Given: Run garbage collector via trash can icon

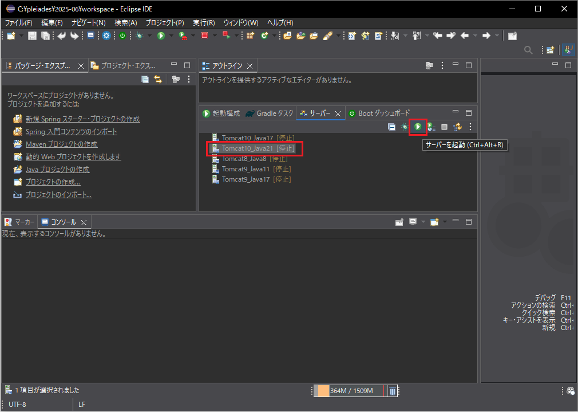Looking at the screenshot, I should 392,391.
